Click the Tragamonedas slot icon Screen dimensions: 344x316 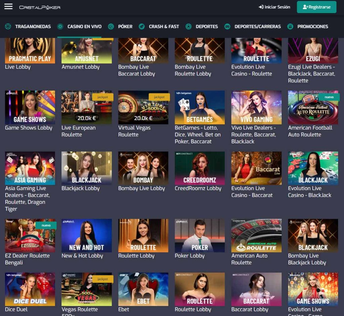point(8,27)
